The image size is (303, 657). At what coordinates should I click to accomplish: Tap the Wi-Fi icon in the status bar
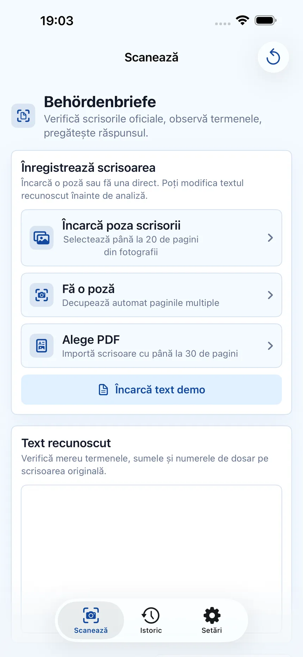242,20
